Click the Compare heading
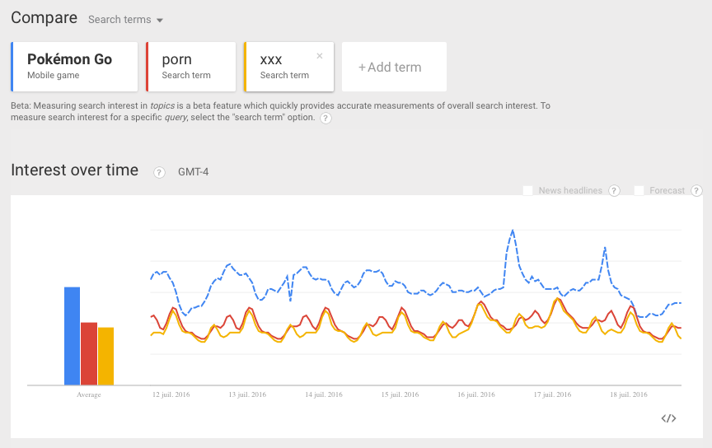The width and height of the screenshot is (712, 448). tap(44, 18)
